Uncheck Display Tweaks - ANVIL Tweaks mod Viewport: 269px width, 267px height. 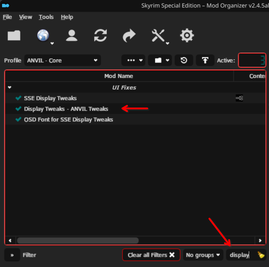click(18, 109)
